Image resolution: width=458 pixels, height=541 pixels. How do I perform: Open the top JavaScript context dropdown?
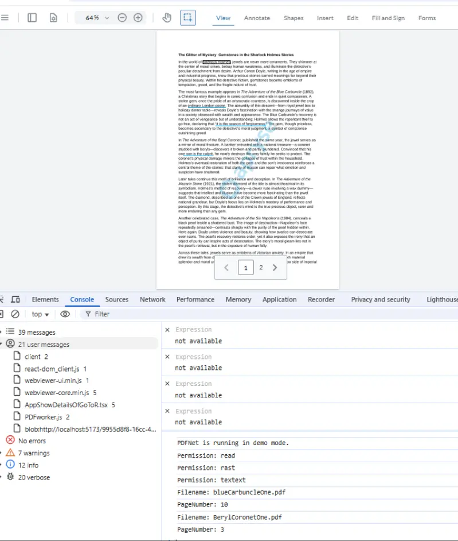[40, 314]
